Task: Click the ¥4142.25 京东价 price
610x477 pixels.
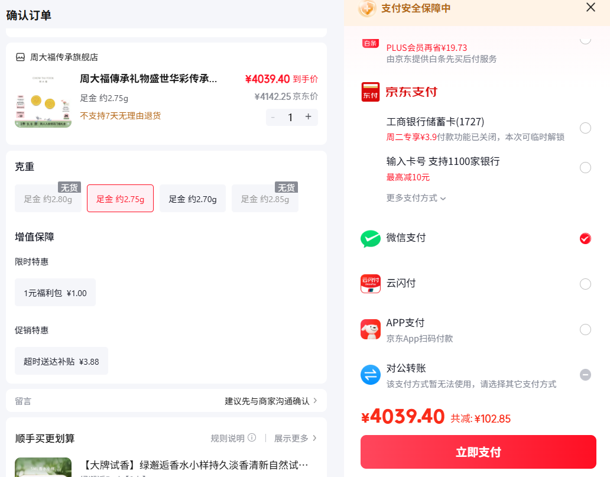Action: pyautogui.click(x=286, y=96)
